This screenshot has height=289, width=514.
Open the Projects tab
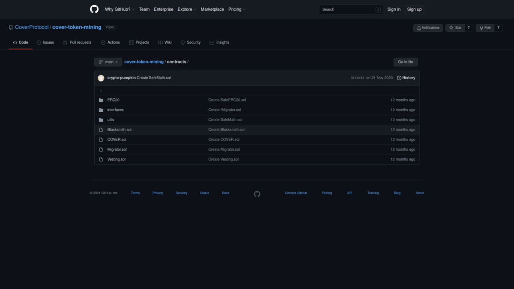coord(139,42)
